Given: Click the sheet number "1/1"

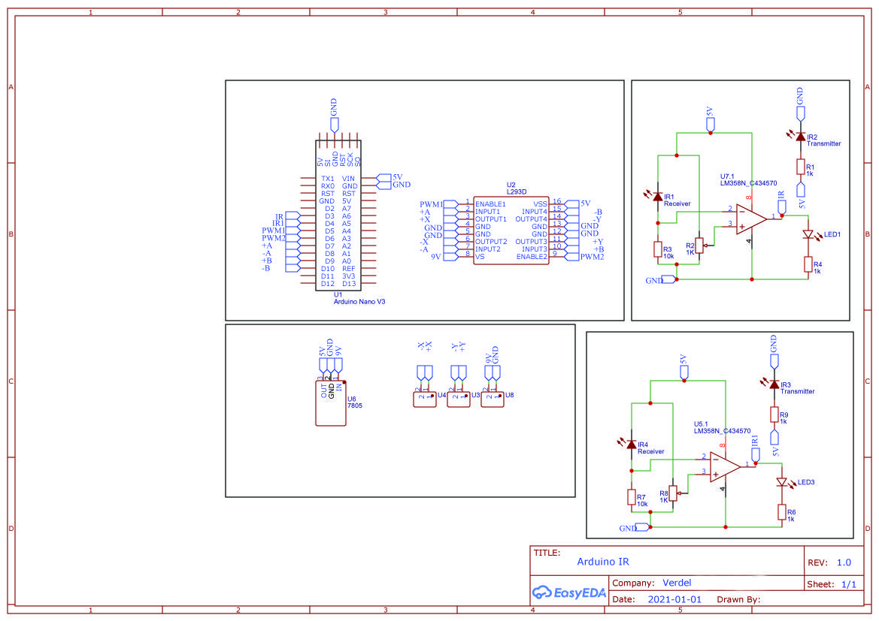Looking at the screenshot, I should coord(849,584).
